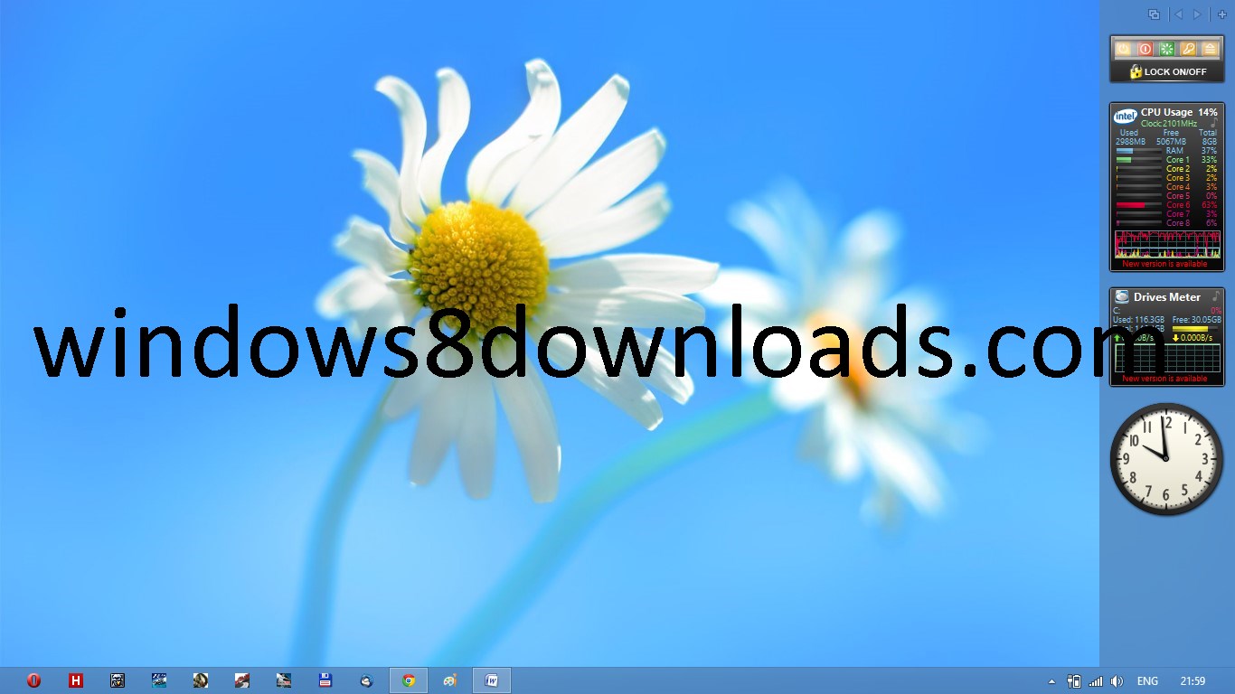
Task: Open the skull game icon in taskbar
Action: [x=118, y=680]
